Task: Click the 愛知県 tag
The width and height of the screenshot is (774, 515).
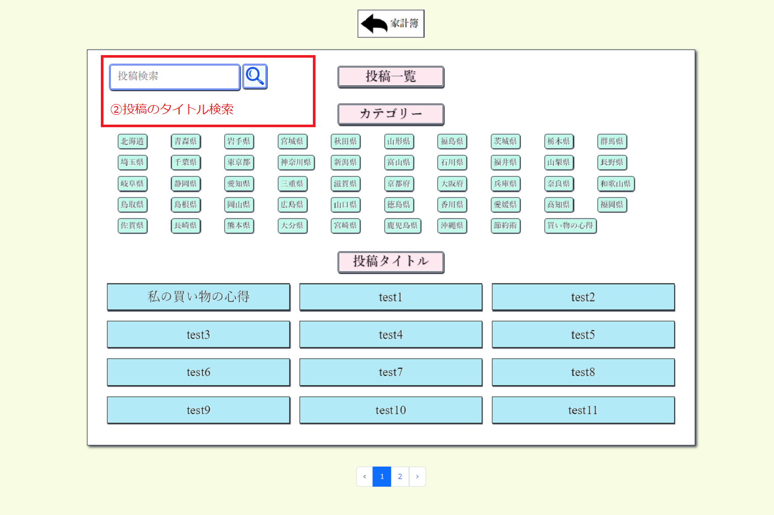Action: coord(239,184)
